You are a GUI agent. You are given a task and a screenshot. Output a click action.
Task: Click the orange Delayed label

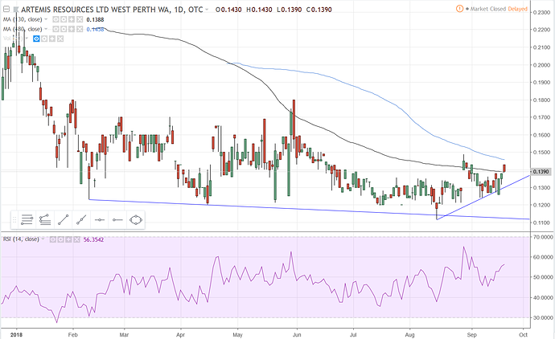pos(517,9)
